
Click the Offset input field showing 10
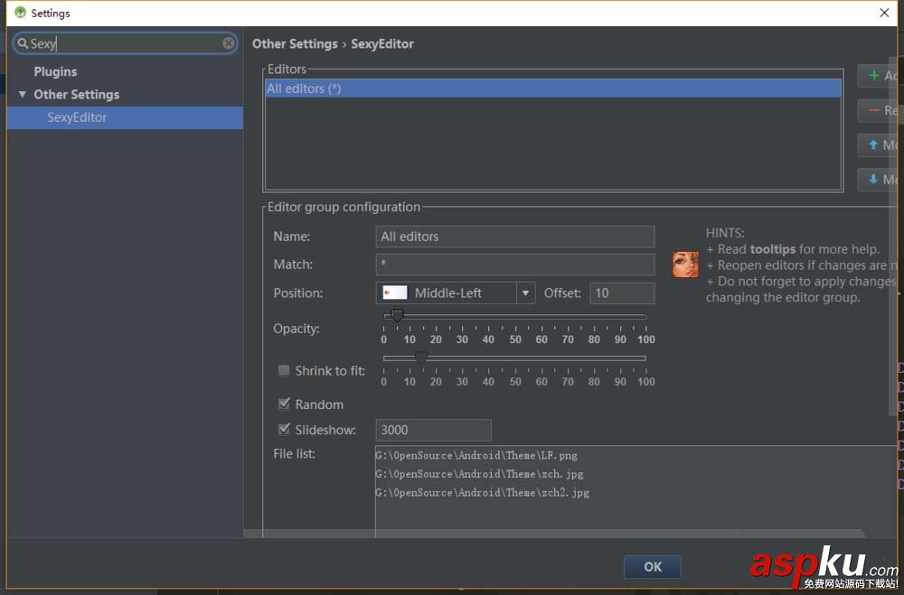pyautogui.click(x=622, y=293)
